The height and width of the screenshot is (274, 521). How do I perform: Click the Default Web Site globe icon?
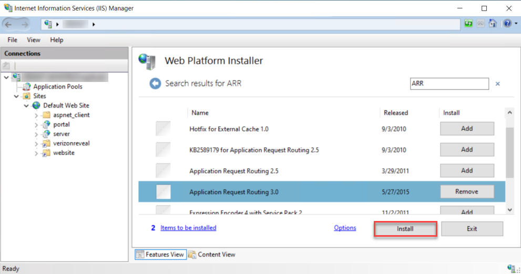pyautogui.click(x=36, y=106)
